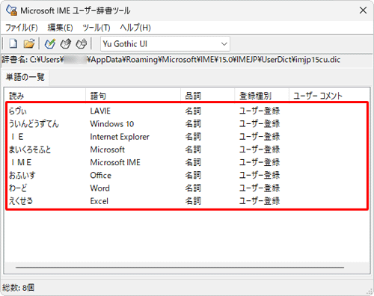
Task: Select the Office word cell
Action: [101, 176]
